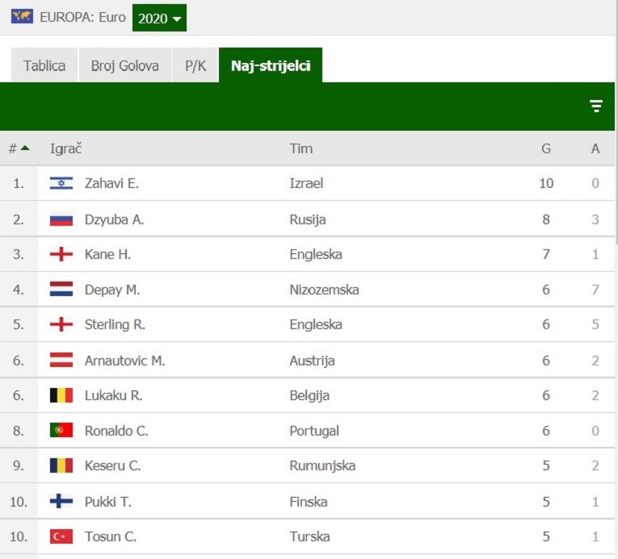Sort table by A assists column
618x559 pixels.
pos(595,148)
